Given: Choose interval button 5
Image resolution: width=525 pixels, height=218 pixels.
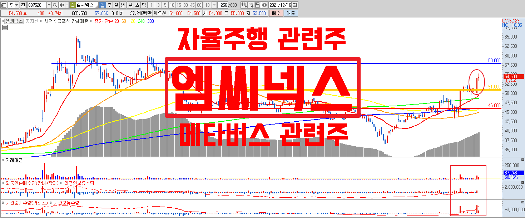Looking at the screenshot, I should click(165, 5).
